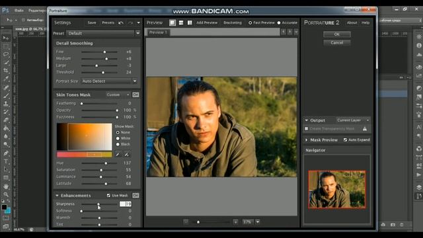This screenshot has width=423, height=238.
Task: Select the Eraser tool in Photoshop toolbar
Action: 6,120
